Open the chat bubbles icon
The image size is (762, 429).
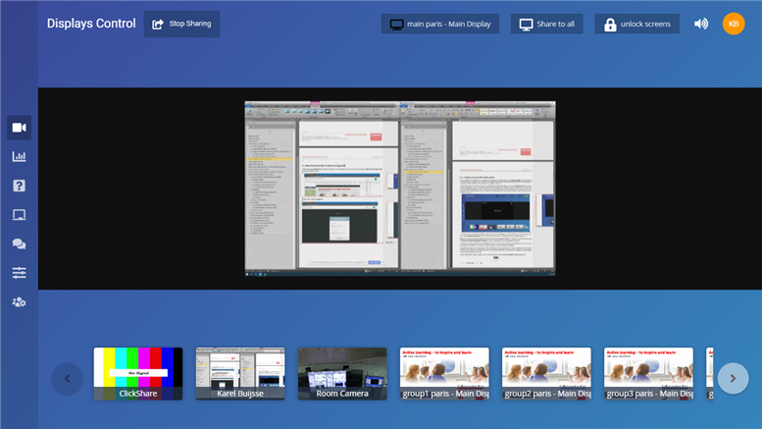pyautogui.click(x=19, y=243)
